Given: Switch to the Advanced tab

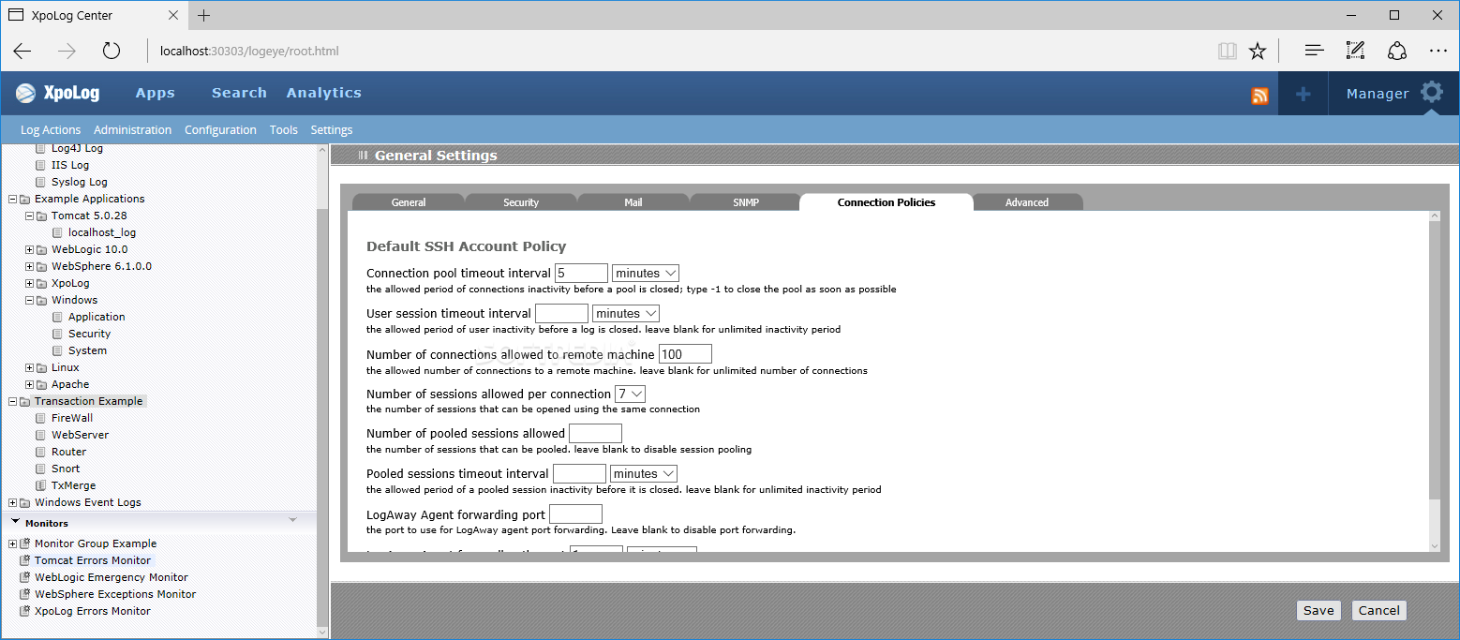Looking at the screenshot, I should coord(1027,202).
